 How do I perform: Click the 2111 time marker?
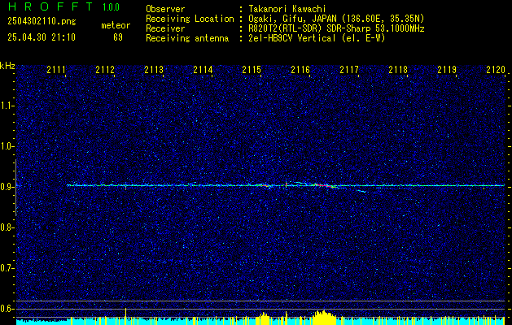(56, 69)
